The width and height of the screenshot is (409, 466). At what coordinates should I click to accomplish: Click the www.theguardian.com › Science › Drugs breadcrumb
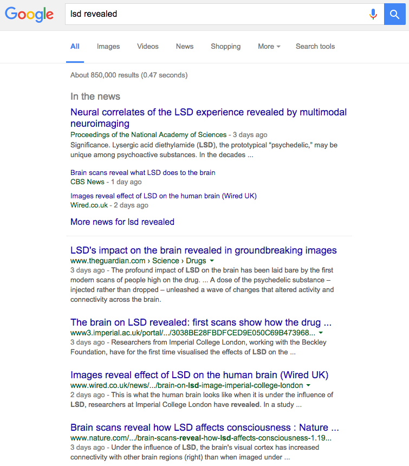(138, 261)
